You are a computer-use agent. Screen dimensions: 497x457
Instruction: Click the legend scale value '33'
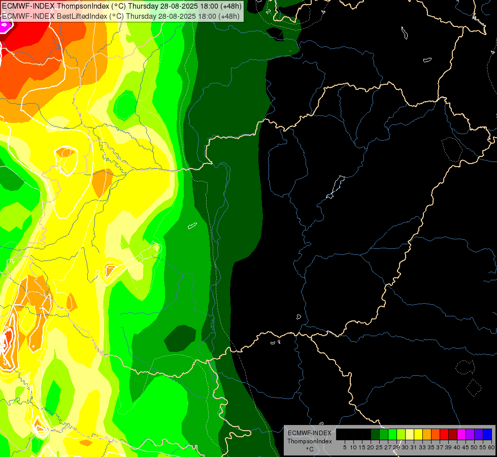[x=422, y=447]
